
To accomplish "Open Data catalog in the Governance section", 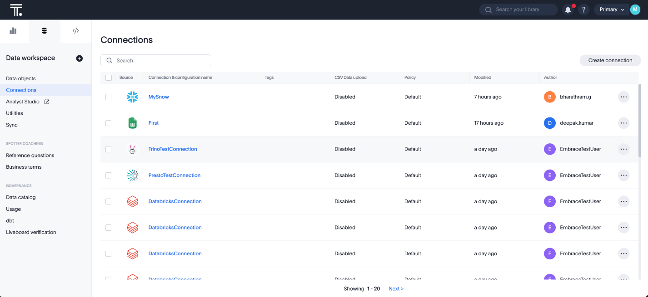I will coord(20,197).
